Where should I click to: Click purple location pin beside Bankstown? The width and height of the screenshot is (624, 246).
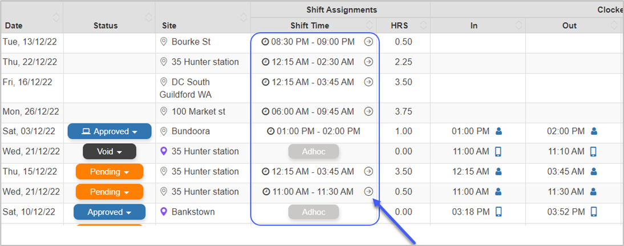(x=163, y=212)
